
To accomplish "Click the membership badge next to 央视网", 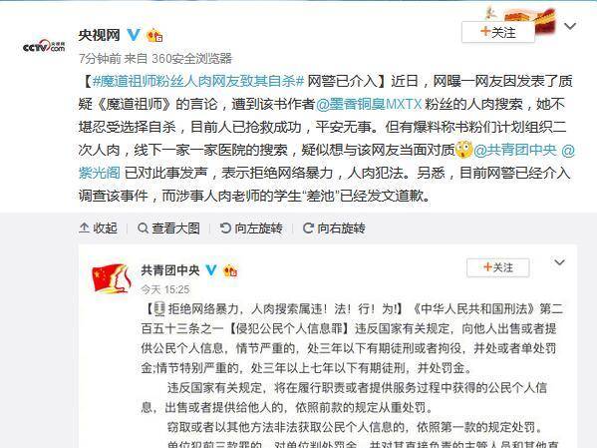I will tap(154, 36).
